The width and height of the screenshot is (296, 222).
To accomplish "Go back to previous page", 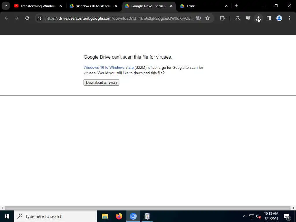I will [6, 18].
